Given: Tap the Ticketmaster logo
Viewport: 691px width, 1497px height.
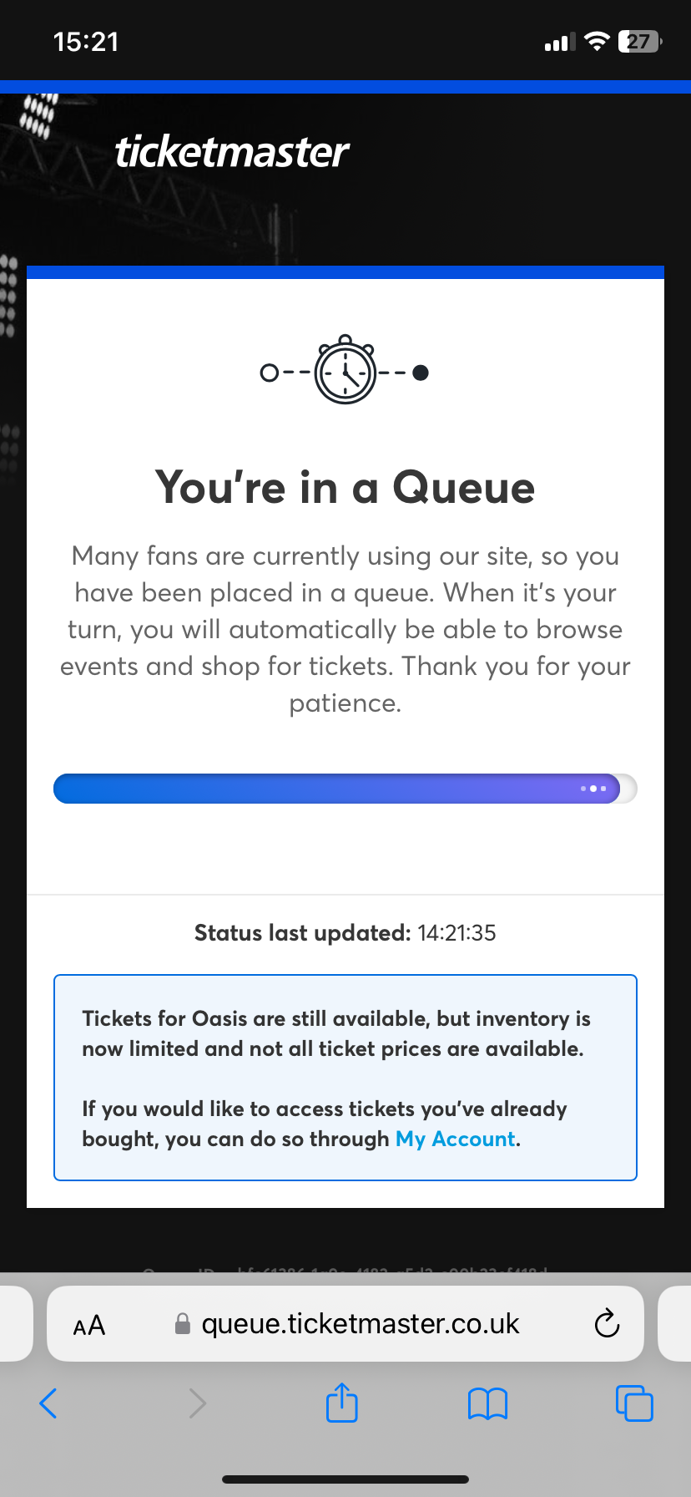Looking at the screenshot, I should click(x=232, y=151).
